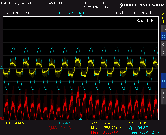Click the cyan trigger position marker at top
Viewport: 166px width, 135px height.
81,16
